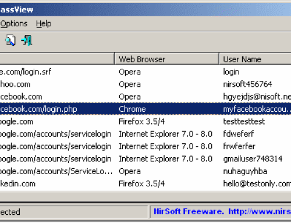
Task: Click Firefox 3.5/4 cell in hello@testonly row
Action: [x=141, y=183]
